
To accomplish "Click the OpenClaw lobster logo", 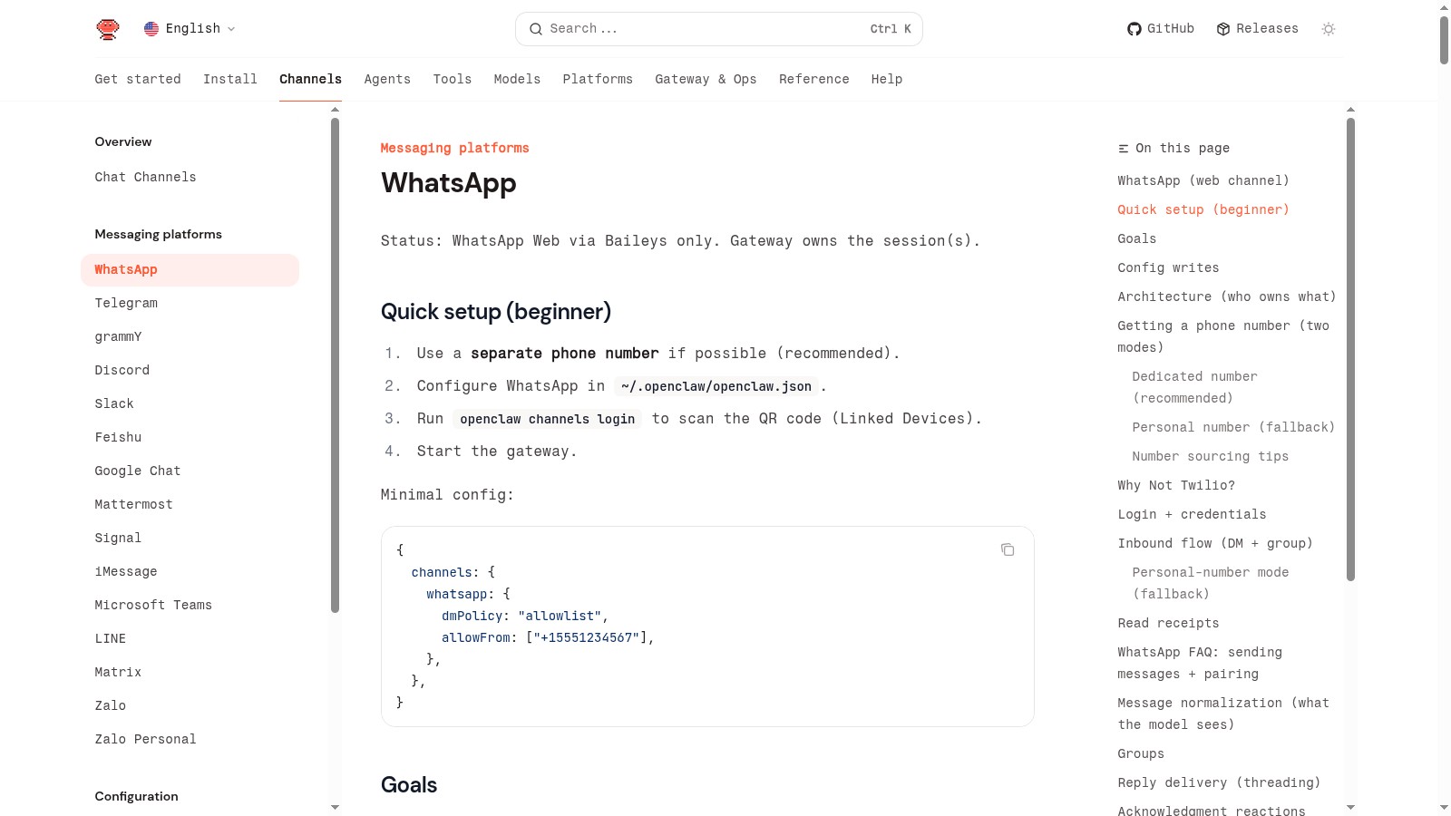I will point(108,29).
